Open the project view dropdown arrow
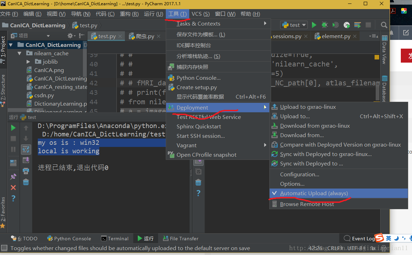Viewport: 412px width, 255px height. coord(48,36)
